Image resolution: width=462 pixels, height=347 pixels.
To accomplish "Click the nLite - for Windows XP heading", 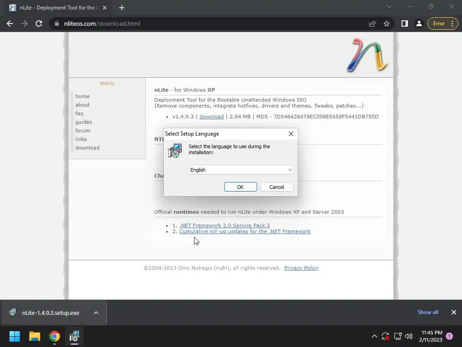I will coord(185,90).
